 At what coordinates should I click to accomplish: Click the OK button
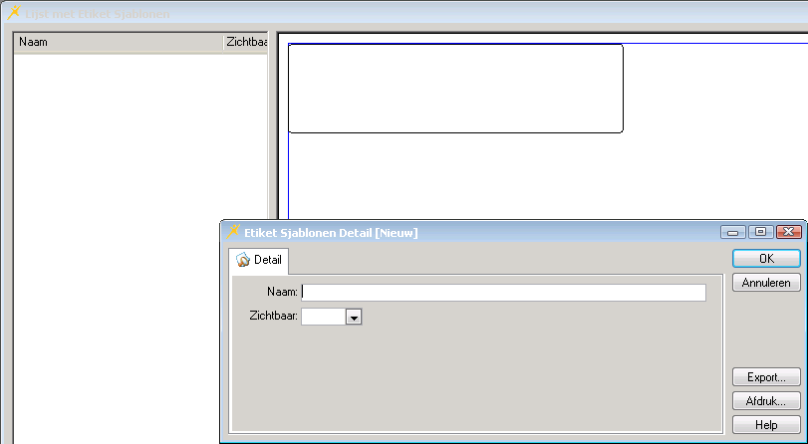tap(765, 259)
